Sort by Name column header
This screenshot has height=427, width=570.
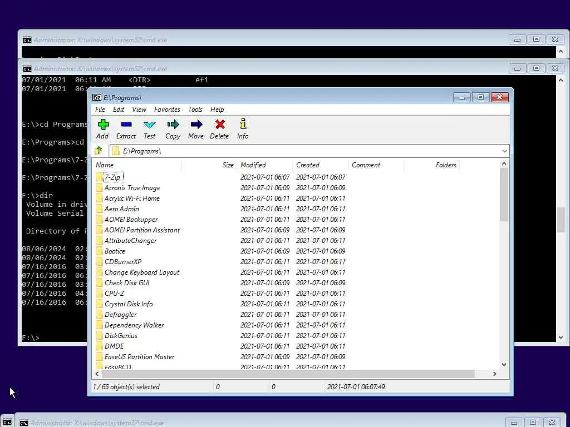(x=137, y=165)
